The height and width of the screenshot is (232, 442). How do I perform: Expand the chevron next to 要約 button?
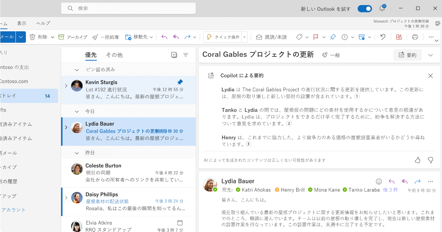[430, 55]
